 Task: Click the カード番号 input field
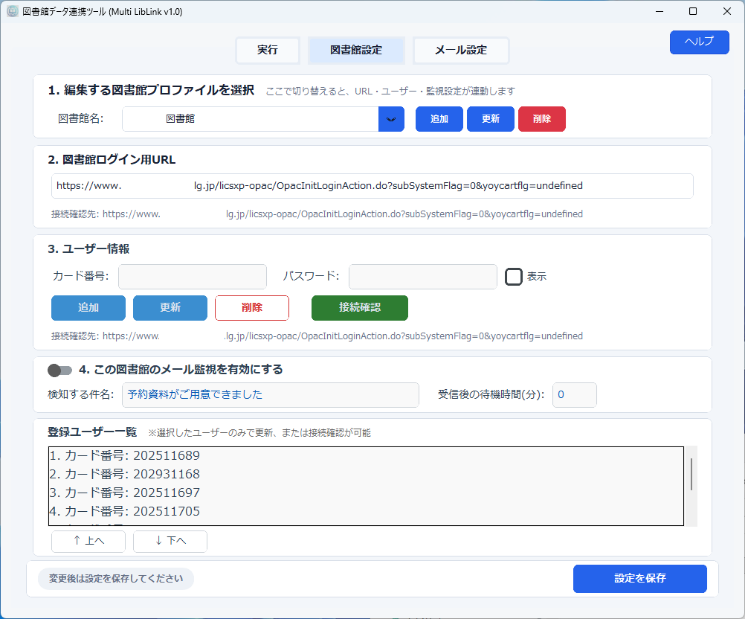tap(193, 277)
